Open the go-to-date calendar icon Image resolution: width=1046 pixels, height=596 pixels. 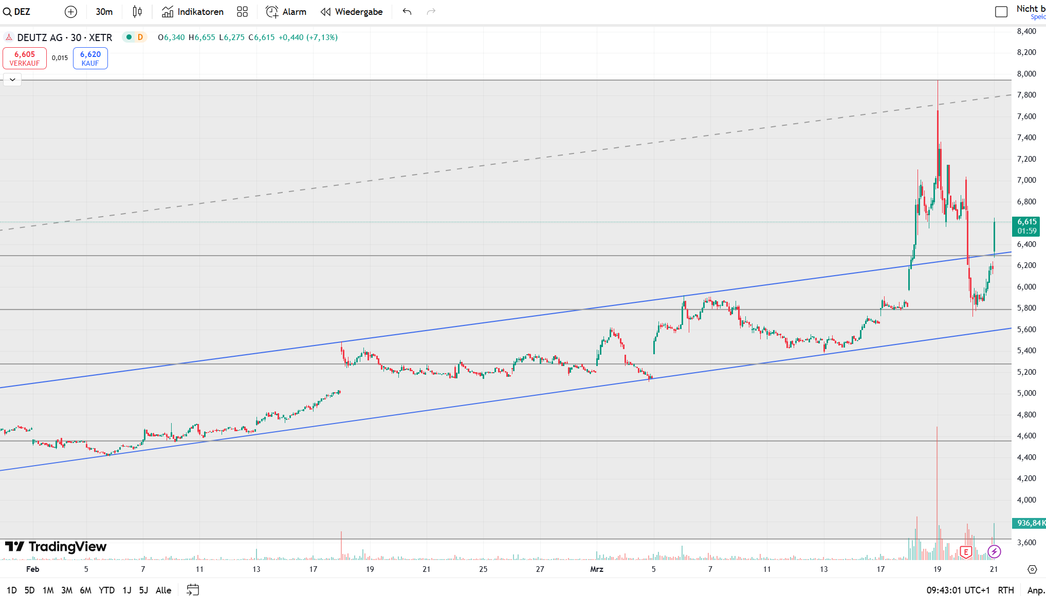pos(193,590)
